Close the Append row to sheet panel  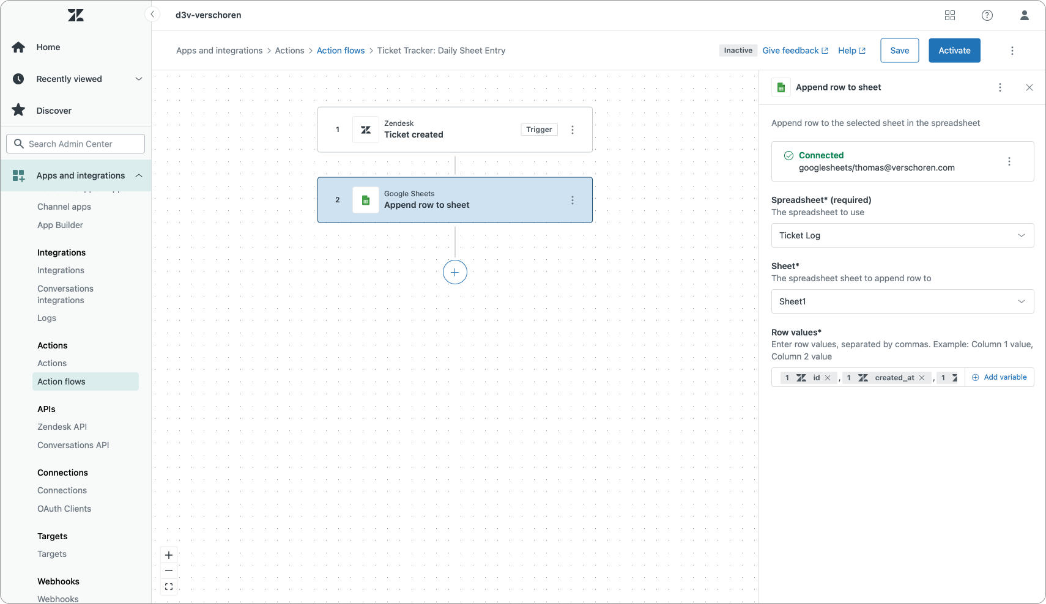pos(1029,87)
